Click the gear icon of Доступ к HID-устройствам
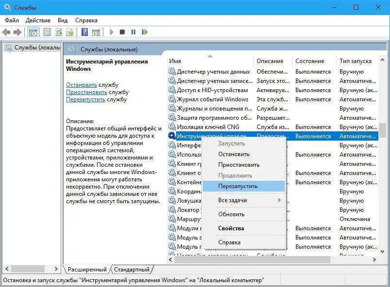This screenshot has height=287, width=390. (172, 90)
